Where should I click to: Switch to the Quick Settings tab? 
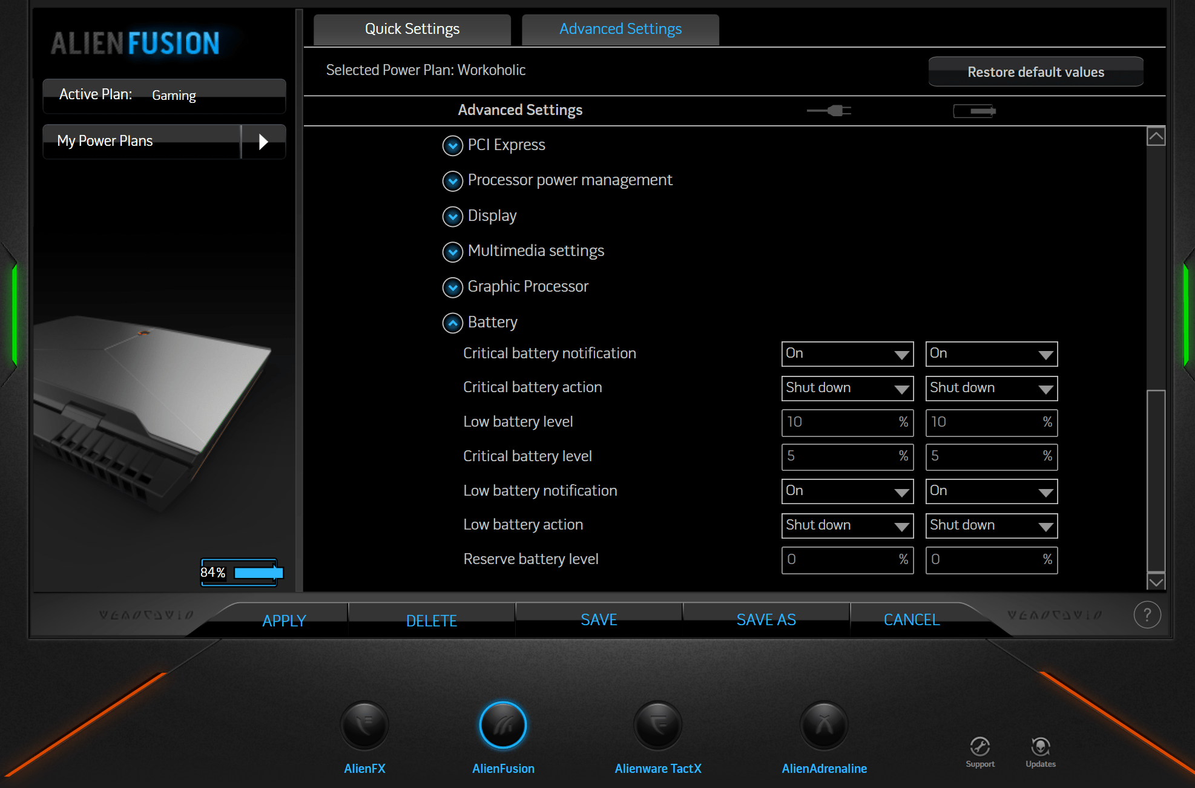pyautogui.click(x=411, y=28)
